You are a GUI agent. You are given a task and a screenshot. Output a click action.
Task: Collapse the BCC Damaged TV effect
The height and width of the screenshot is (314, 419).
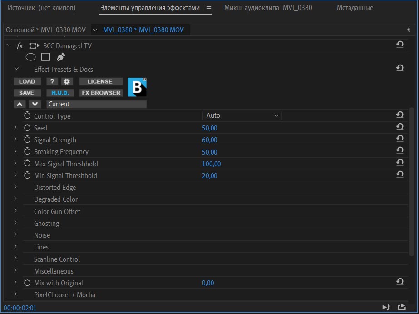coord(9,45)
